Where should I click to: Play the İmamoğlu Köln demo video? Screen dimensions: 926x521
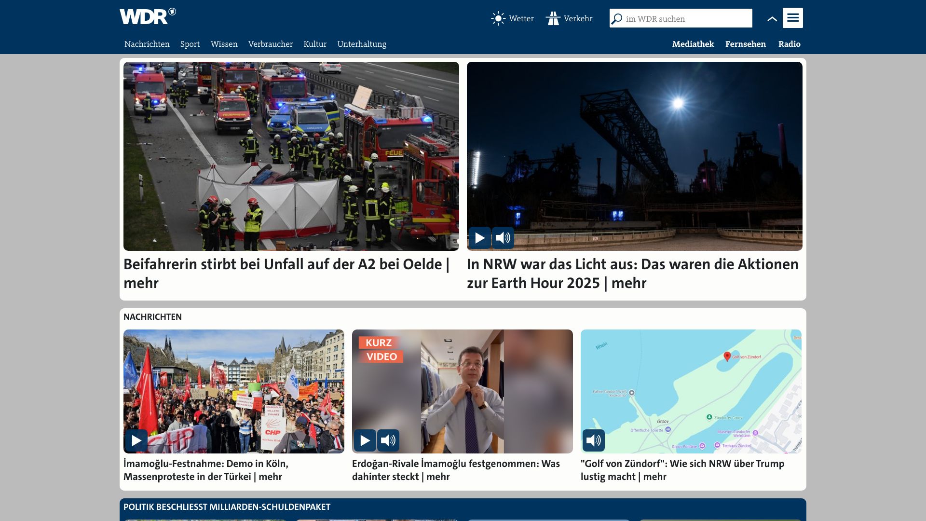[x=136, y=440]
